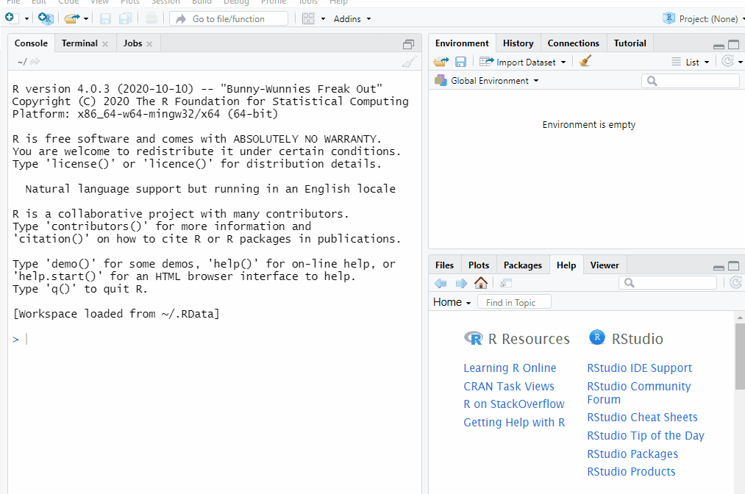The width and height of the screenshot is (745, 494).
Task: Click the Help home icon
Action: click(x=481, y=283)
